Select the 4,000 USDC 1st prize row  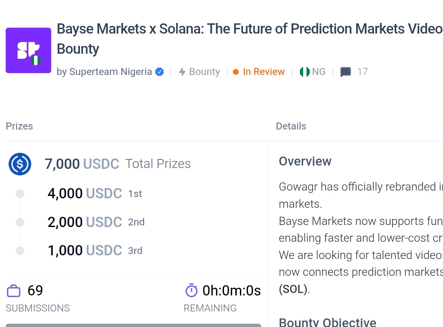(x=94, y=193)
